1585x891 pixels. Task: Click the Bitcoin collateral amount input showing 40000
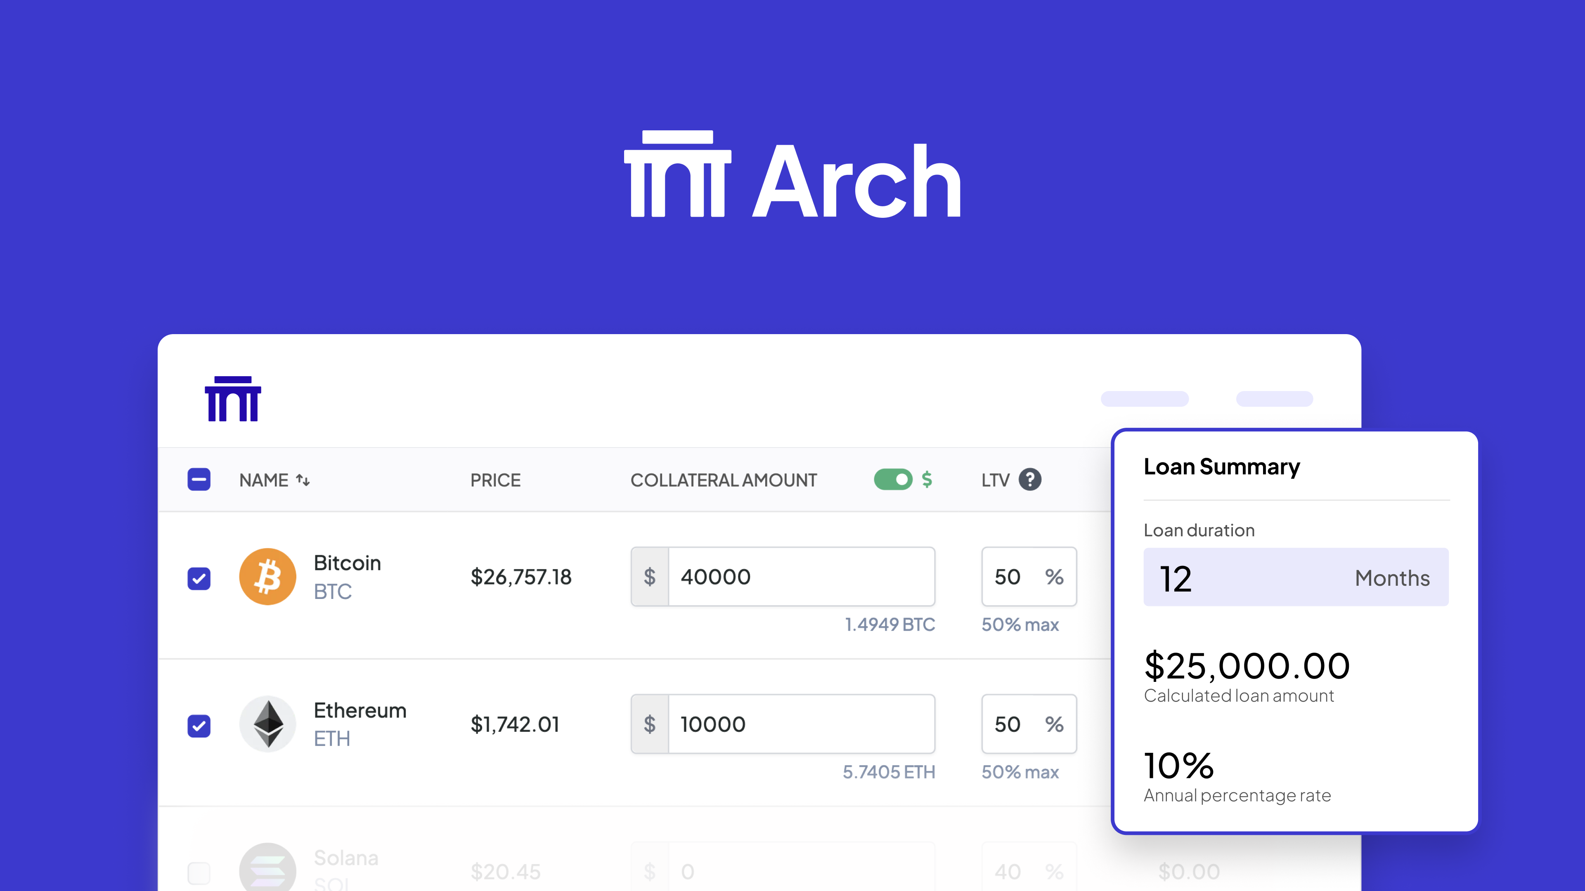800,576
